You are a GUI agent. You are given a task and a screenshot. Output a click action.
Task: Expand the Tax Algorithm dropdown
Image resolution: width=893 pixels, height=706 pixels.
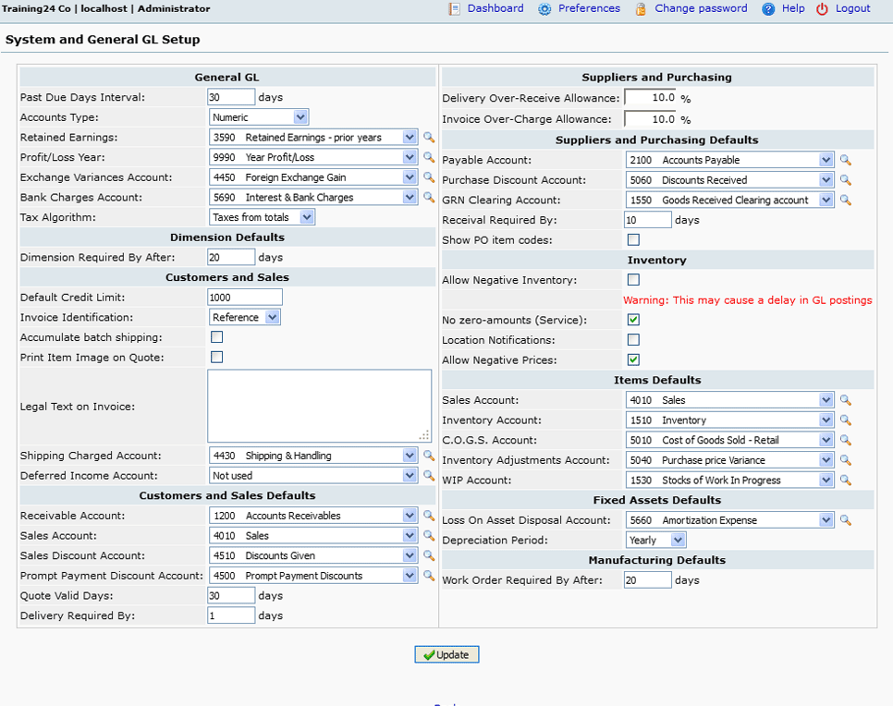(262, 217)
